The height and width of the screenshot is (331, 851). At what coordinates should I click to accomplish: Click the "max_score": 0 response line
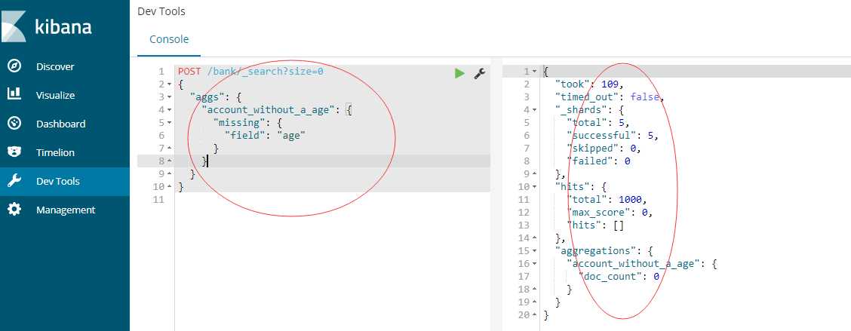click(610, 212)
